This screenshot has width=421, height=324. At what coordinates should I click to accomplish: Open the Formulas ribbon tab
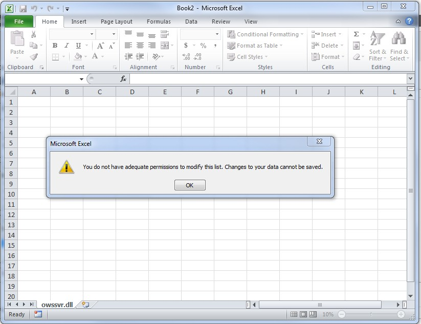tap(159, 21)
